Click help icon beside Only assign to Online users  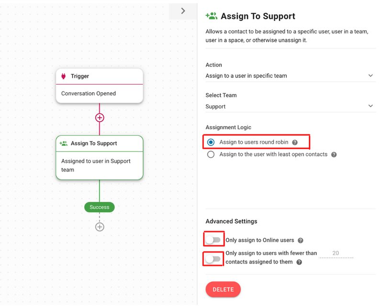coord(300,240)
